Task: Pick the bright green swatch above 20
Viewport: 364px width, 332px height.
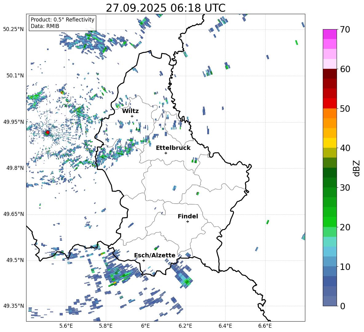Action: [x=330, y=222]
